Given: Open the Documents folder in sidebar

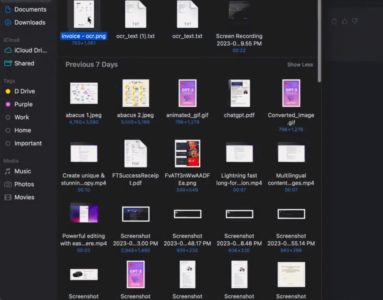Looking at the screenshot, I should coord(30,9).
